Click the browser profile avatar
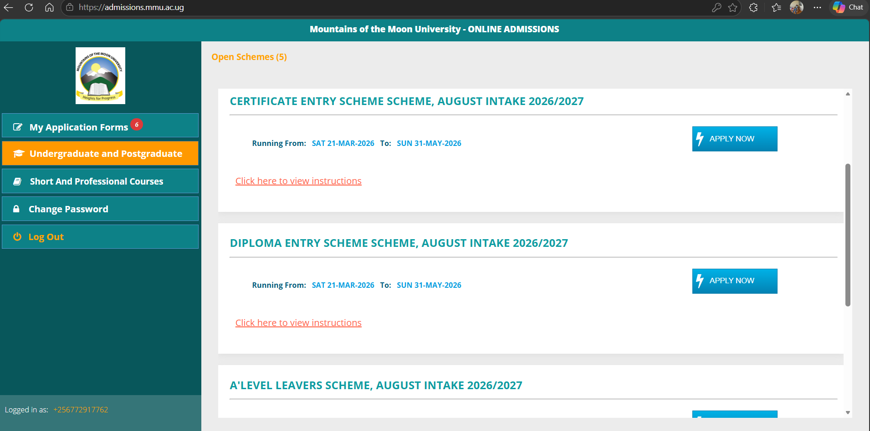 pos(796,7)
